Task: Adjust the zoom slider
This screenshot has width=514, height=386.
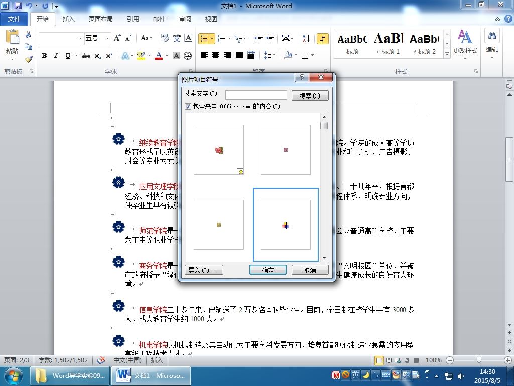Action: (x=479, y=360)
